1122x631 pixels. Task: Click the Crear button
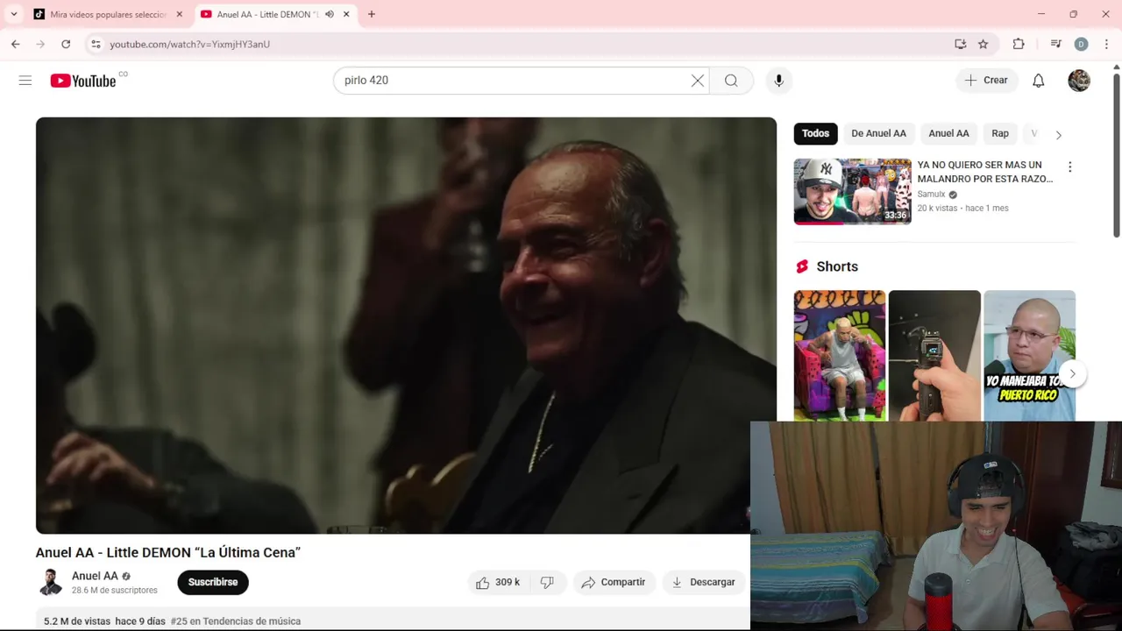click(x=987, y=81)
